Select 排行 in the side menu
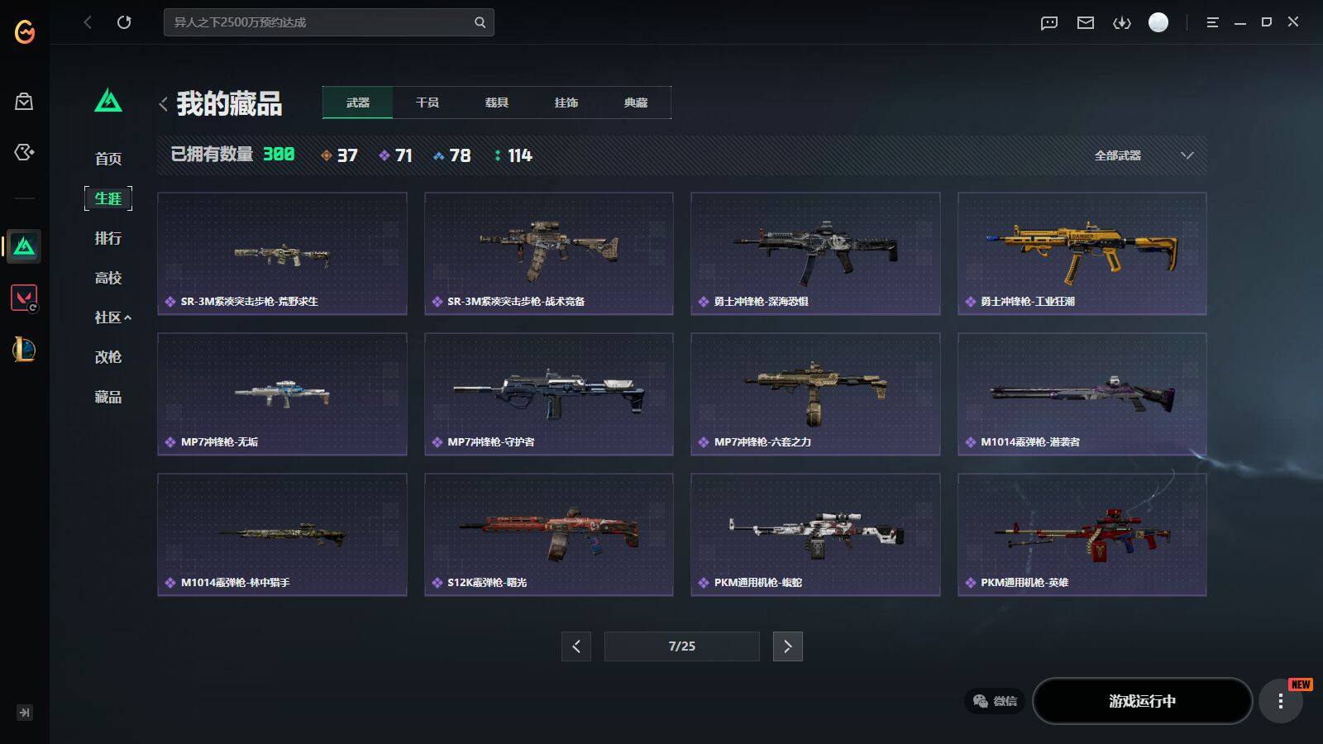The width and height of the screenshot is (1323, 744). tap(108, 238)
